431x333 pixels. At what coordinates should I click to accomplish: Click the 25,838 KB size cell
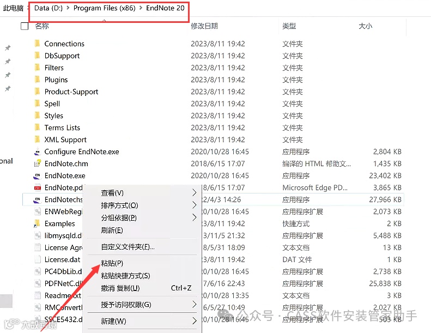[x=385, y=283]
